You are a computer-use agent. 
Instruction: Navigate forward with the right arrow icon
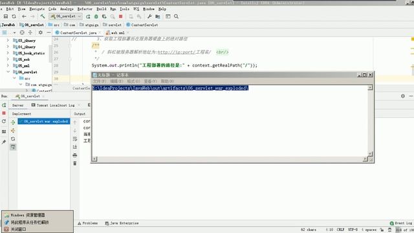pos(32,16)
